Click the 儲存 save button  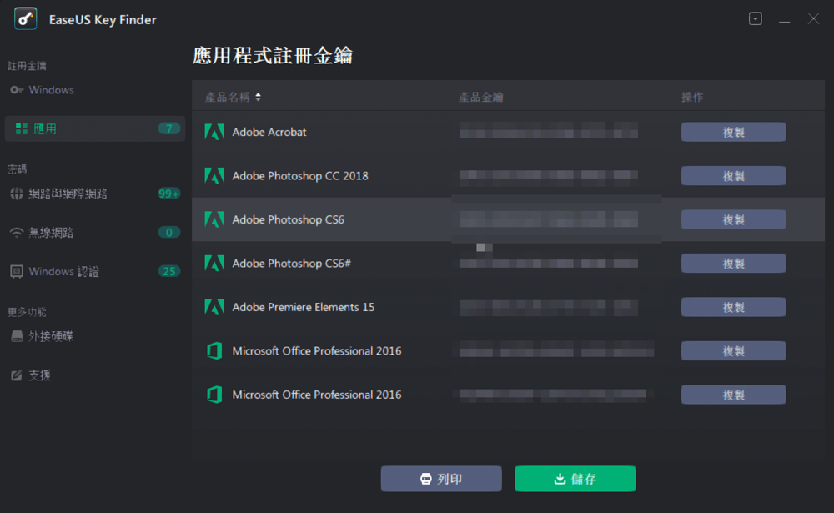pyautogui.click(x=575, y=479)
